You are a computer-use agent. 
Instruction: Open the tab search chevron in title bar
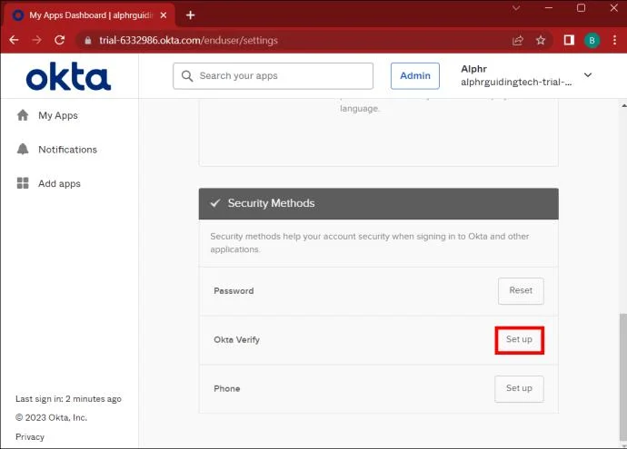[516, 7]
